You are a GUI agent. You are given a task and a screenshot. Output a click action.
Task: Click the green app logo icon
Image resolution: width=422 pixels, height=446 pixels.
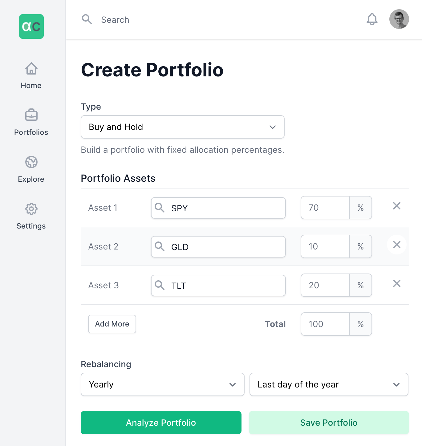(x=31, y=26)
